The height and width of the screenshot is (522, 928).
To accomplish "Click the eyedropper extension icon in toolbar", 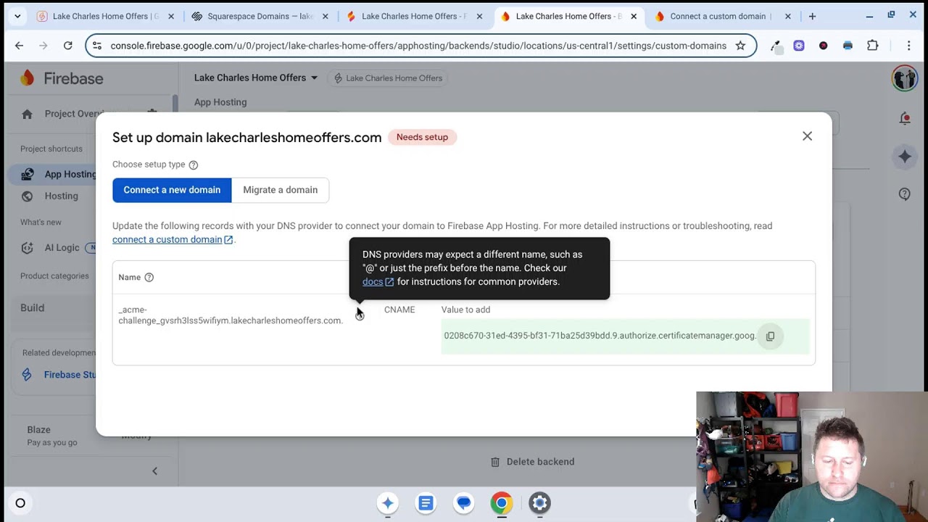I will pyautogui.click(x=775, y=46).
